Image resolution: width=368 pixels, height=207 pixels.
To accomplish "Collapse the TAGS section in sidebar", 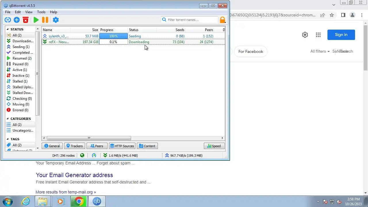I will [x=7, y=139].
